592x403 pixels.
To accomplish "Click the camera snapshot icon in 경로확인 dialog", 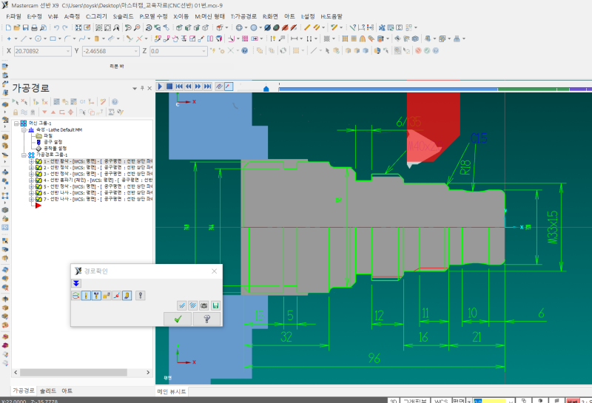I will tap(203, 305).
